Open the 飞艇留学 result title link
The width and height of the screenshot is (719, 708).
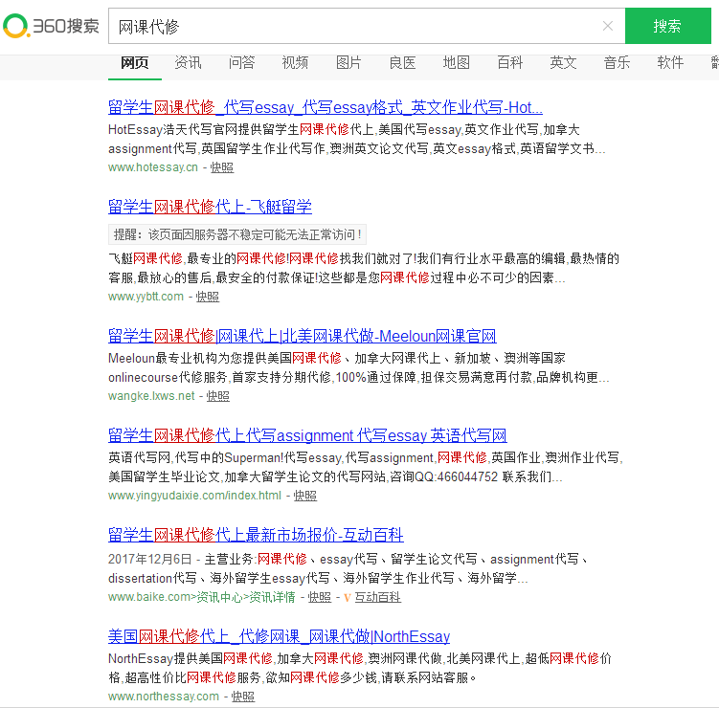coord(210,207)
